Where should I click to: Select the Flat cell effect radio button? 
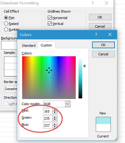point(6,18)
